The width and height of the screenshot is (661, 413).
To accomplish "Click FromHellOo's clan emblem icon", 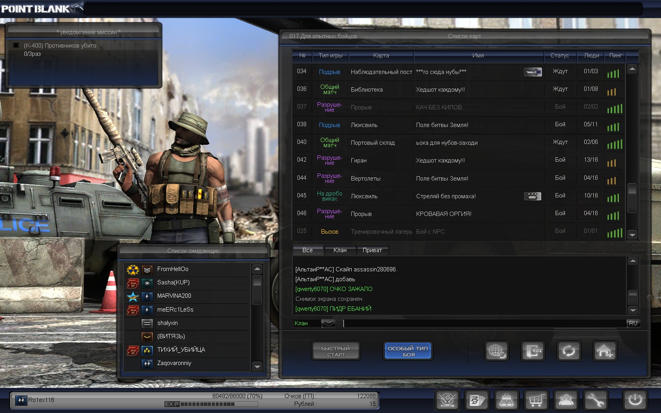I will coord(133,269).
